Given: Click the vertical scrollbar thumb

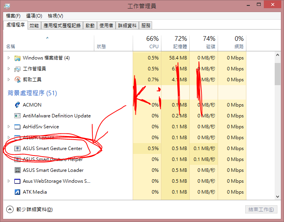Looking at the screenshot, I should tap(277, 74).
